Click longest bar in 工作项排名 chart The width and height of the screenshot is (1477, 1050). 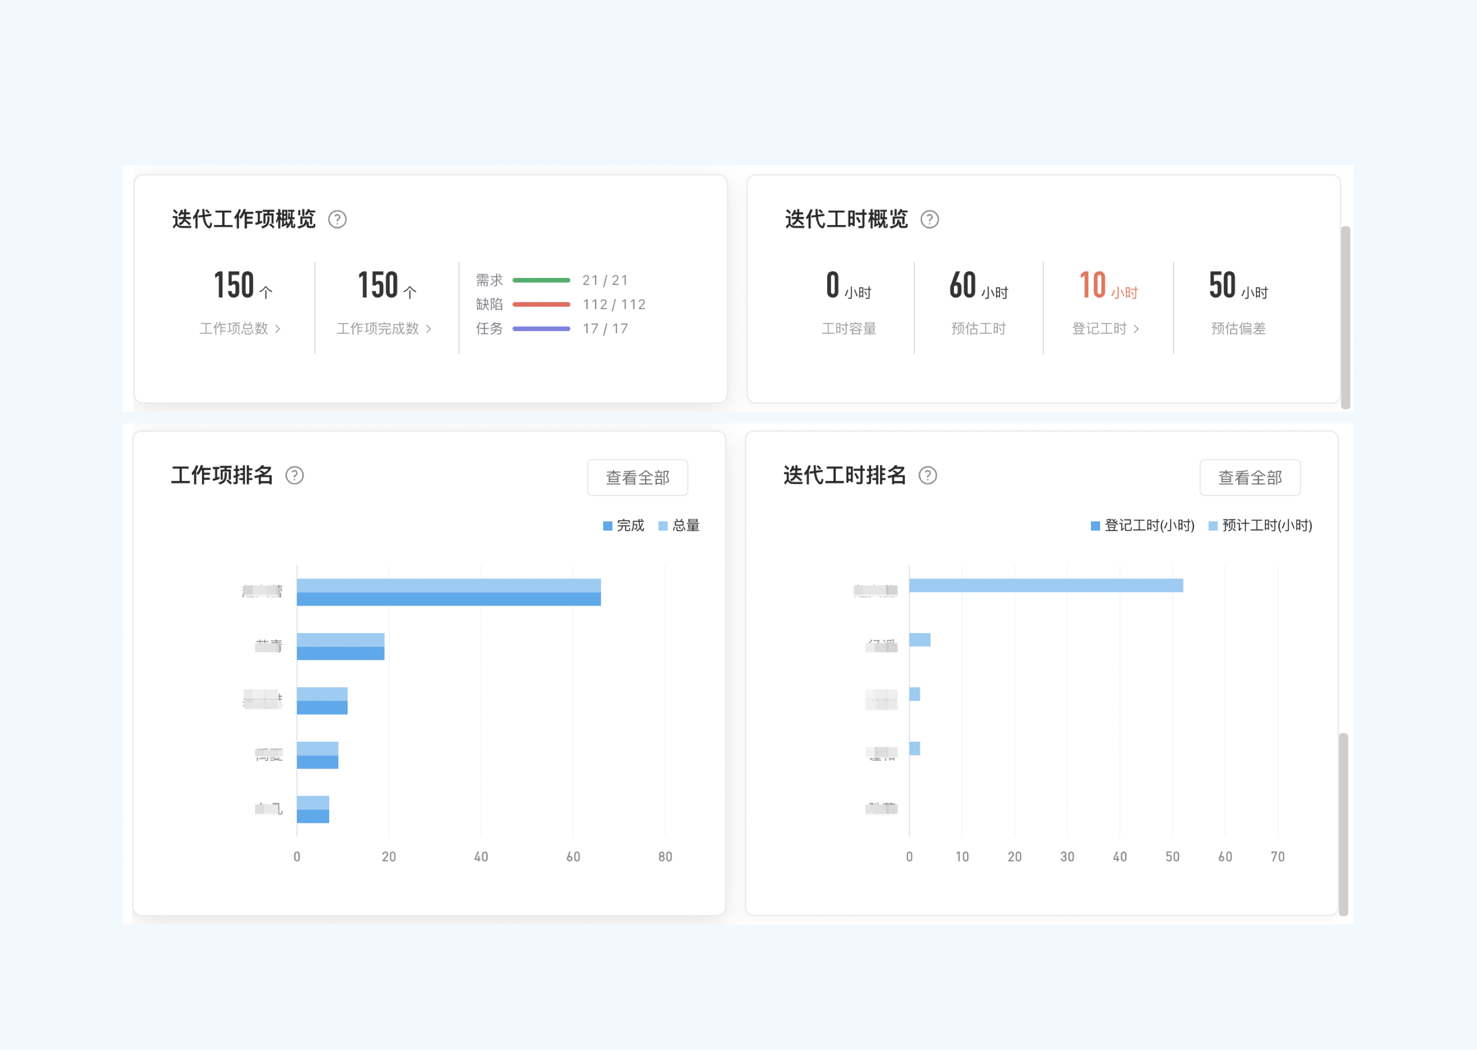coord(449,592)
